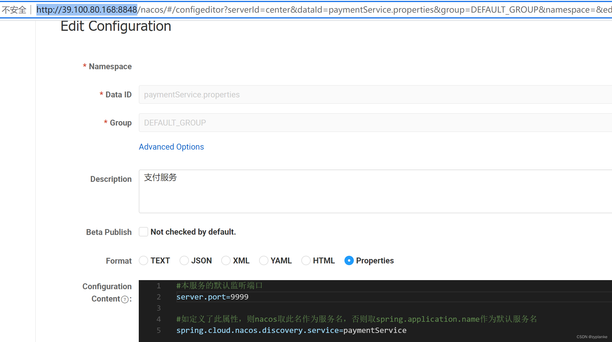Select the XML format radio button
This screenshot has width=612, height=342.
(226, 260)
